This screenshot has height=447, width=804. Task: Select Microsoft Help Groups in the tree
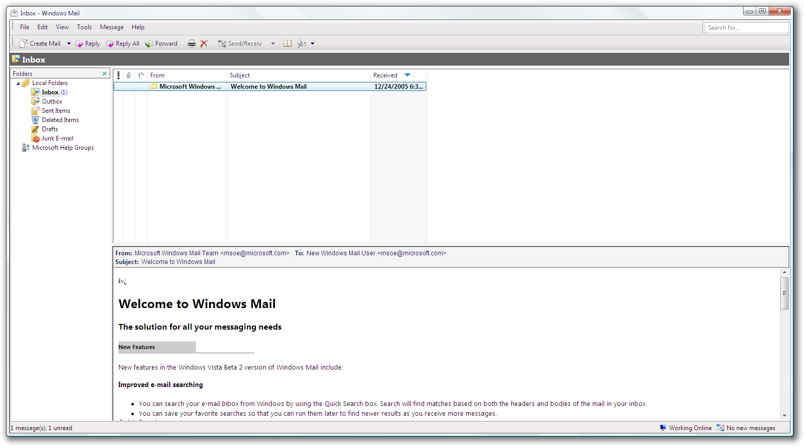(63, 148)
